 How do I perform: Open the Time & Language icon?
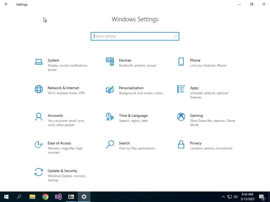pyautogui.click(x=110, y=117)
